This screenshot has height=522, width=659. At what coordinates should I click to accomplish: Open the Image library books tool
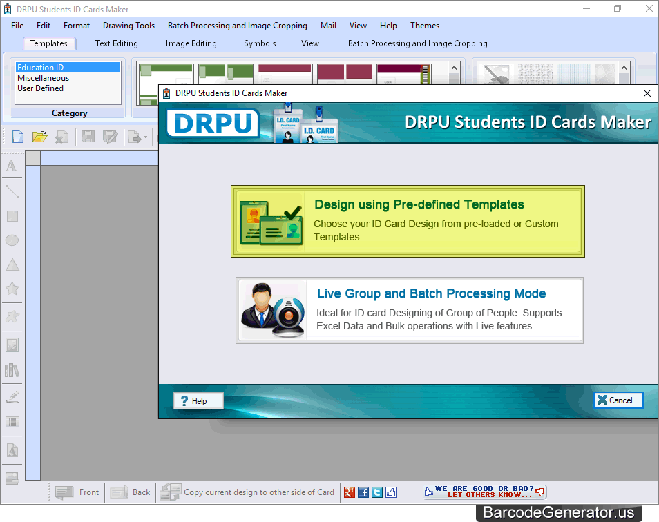12,370
